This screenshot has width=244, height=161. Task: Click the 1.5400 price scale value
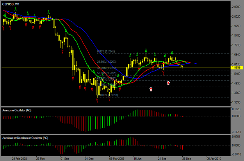(x=236, y=73)
